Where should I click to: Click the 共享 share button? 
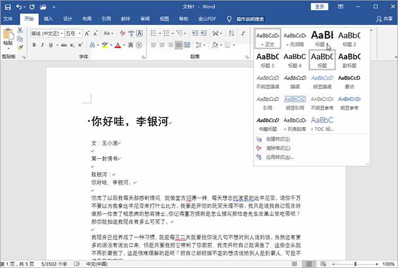tap(385, 19)
